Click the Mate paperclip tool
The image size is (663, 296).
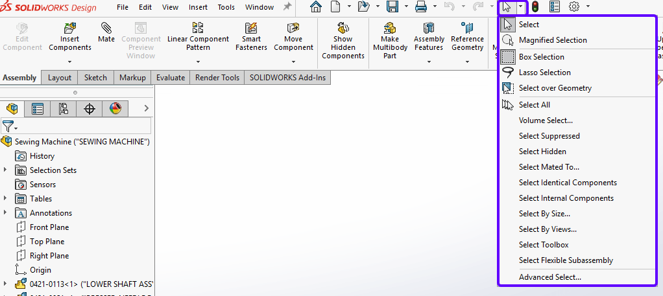pos(106,33)
